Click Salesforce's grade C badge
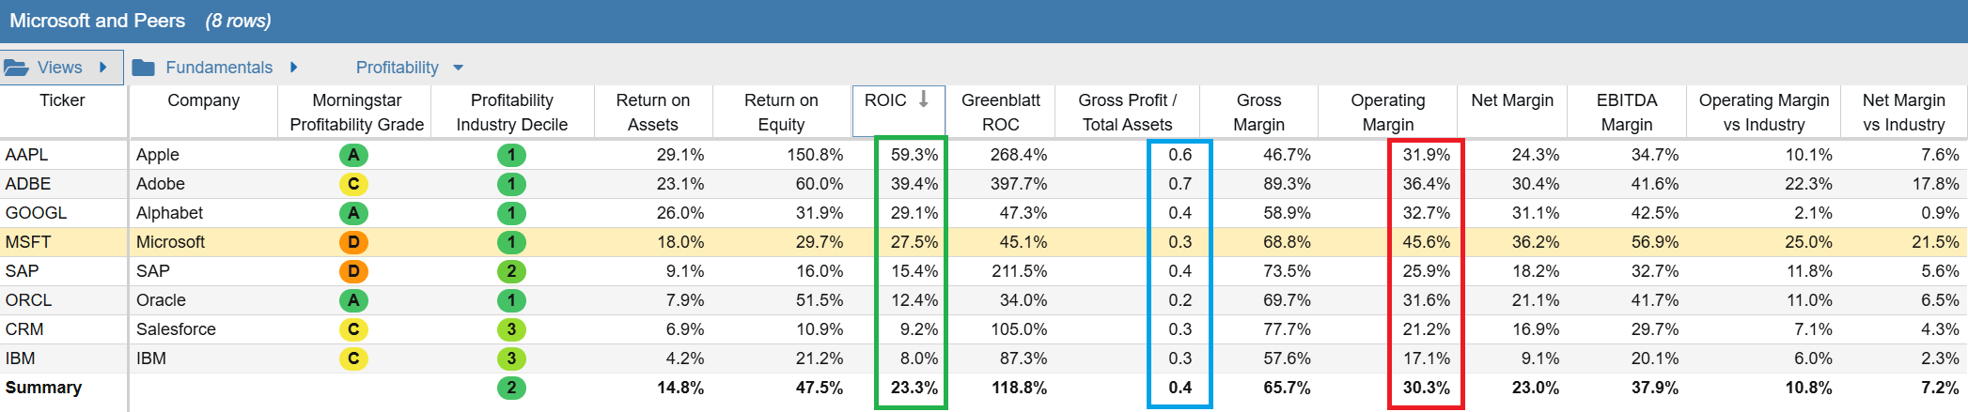1968x412 pixels. click(353, 329)
